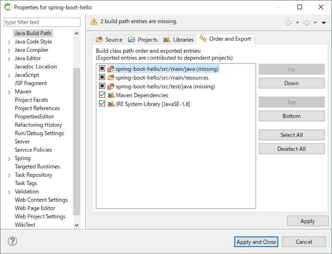Click the category list scroll up arrow
This screenshot has width=332, height=254.
click(77, 33)
